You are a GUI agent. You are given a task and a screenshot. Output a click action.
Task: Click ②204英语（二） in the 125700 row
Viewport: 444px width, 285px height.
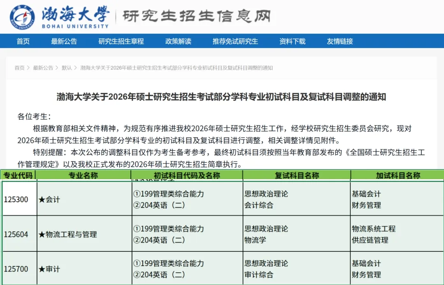[x=159, y=275]
